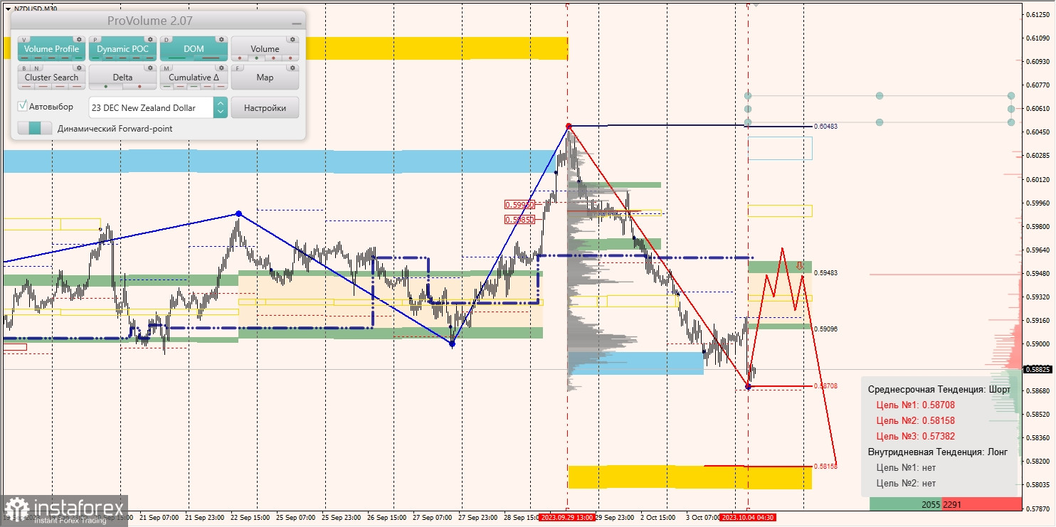Open Dynamic POC gear settings

pos(150,40)
